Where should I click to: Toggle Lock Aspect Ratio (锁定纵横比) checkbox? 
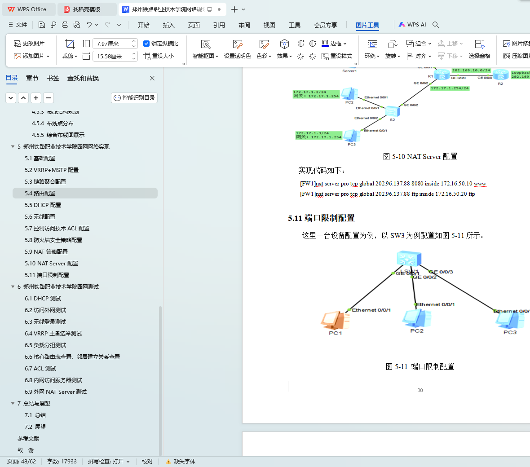[x=146, y=44]
